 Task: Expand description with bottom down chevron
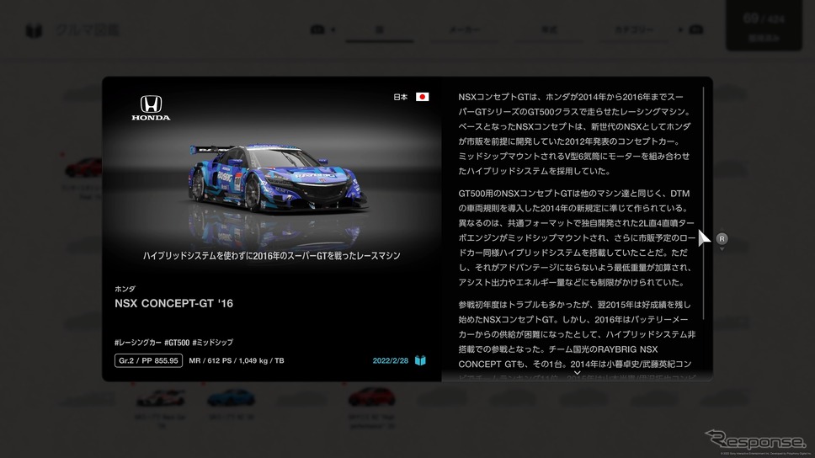click(x=577, y=373)
